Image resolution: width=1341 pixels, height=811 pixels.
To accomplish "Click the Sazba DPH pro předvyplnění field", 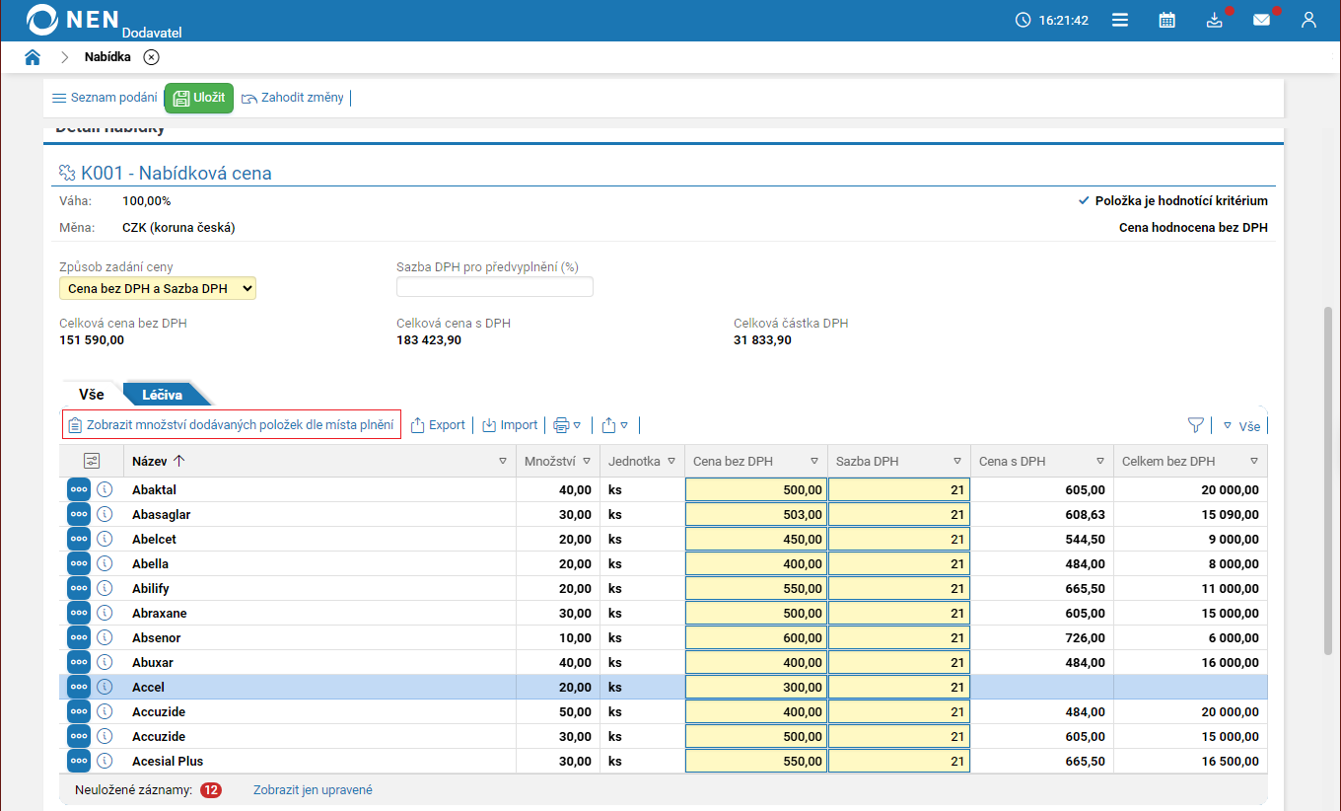I will [x=494, y=287].
